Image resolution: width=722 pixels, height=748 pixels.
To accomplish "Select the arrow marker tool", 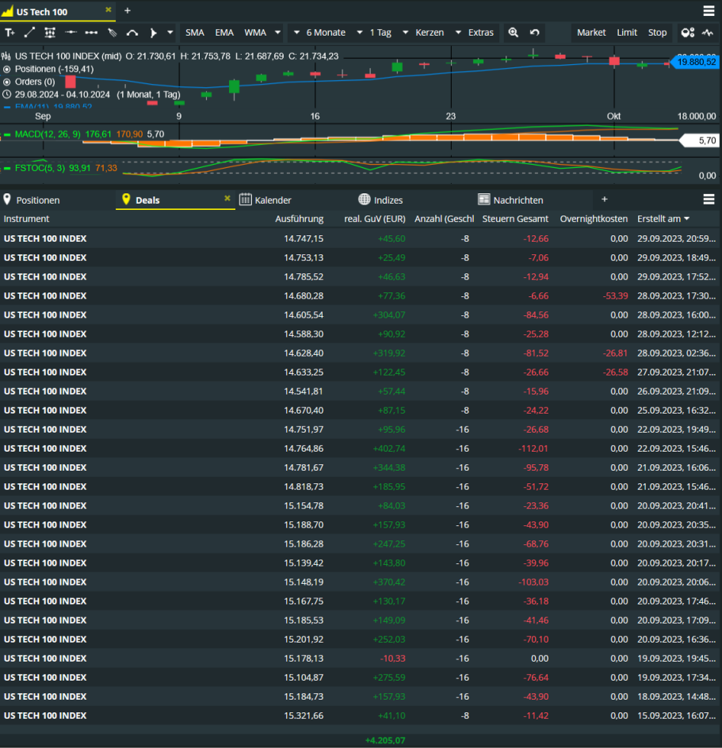I will (153, 32).
